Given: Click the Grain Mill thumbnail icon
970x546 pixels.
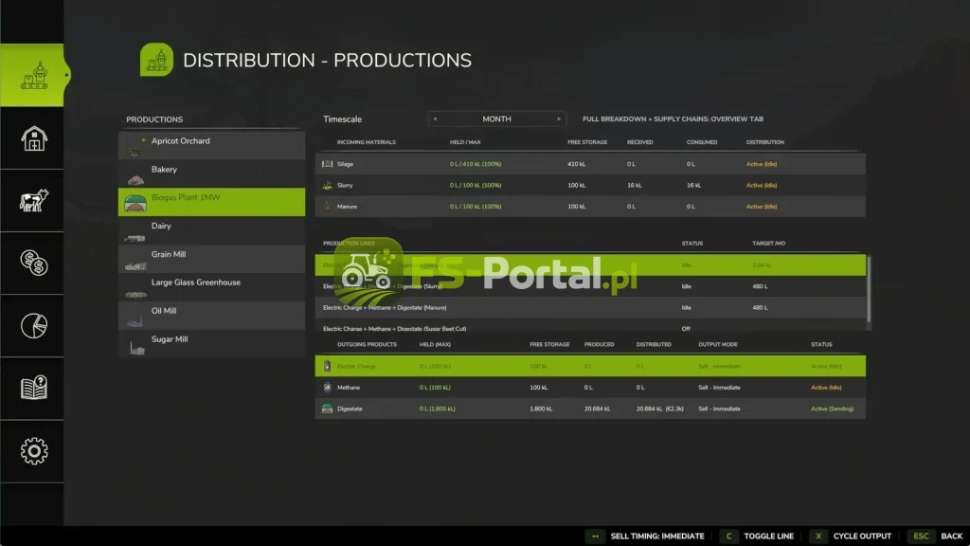Looking at the screenshot, I should [x=135, y=265].
